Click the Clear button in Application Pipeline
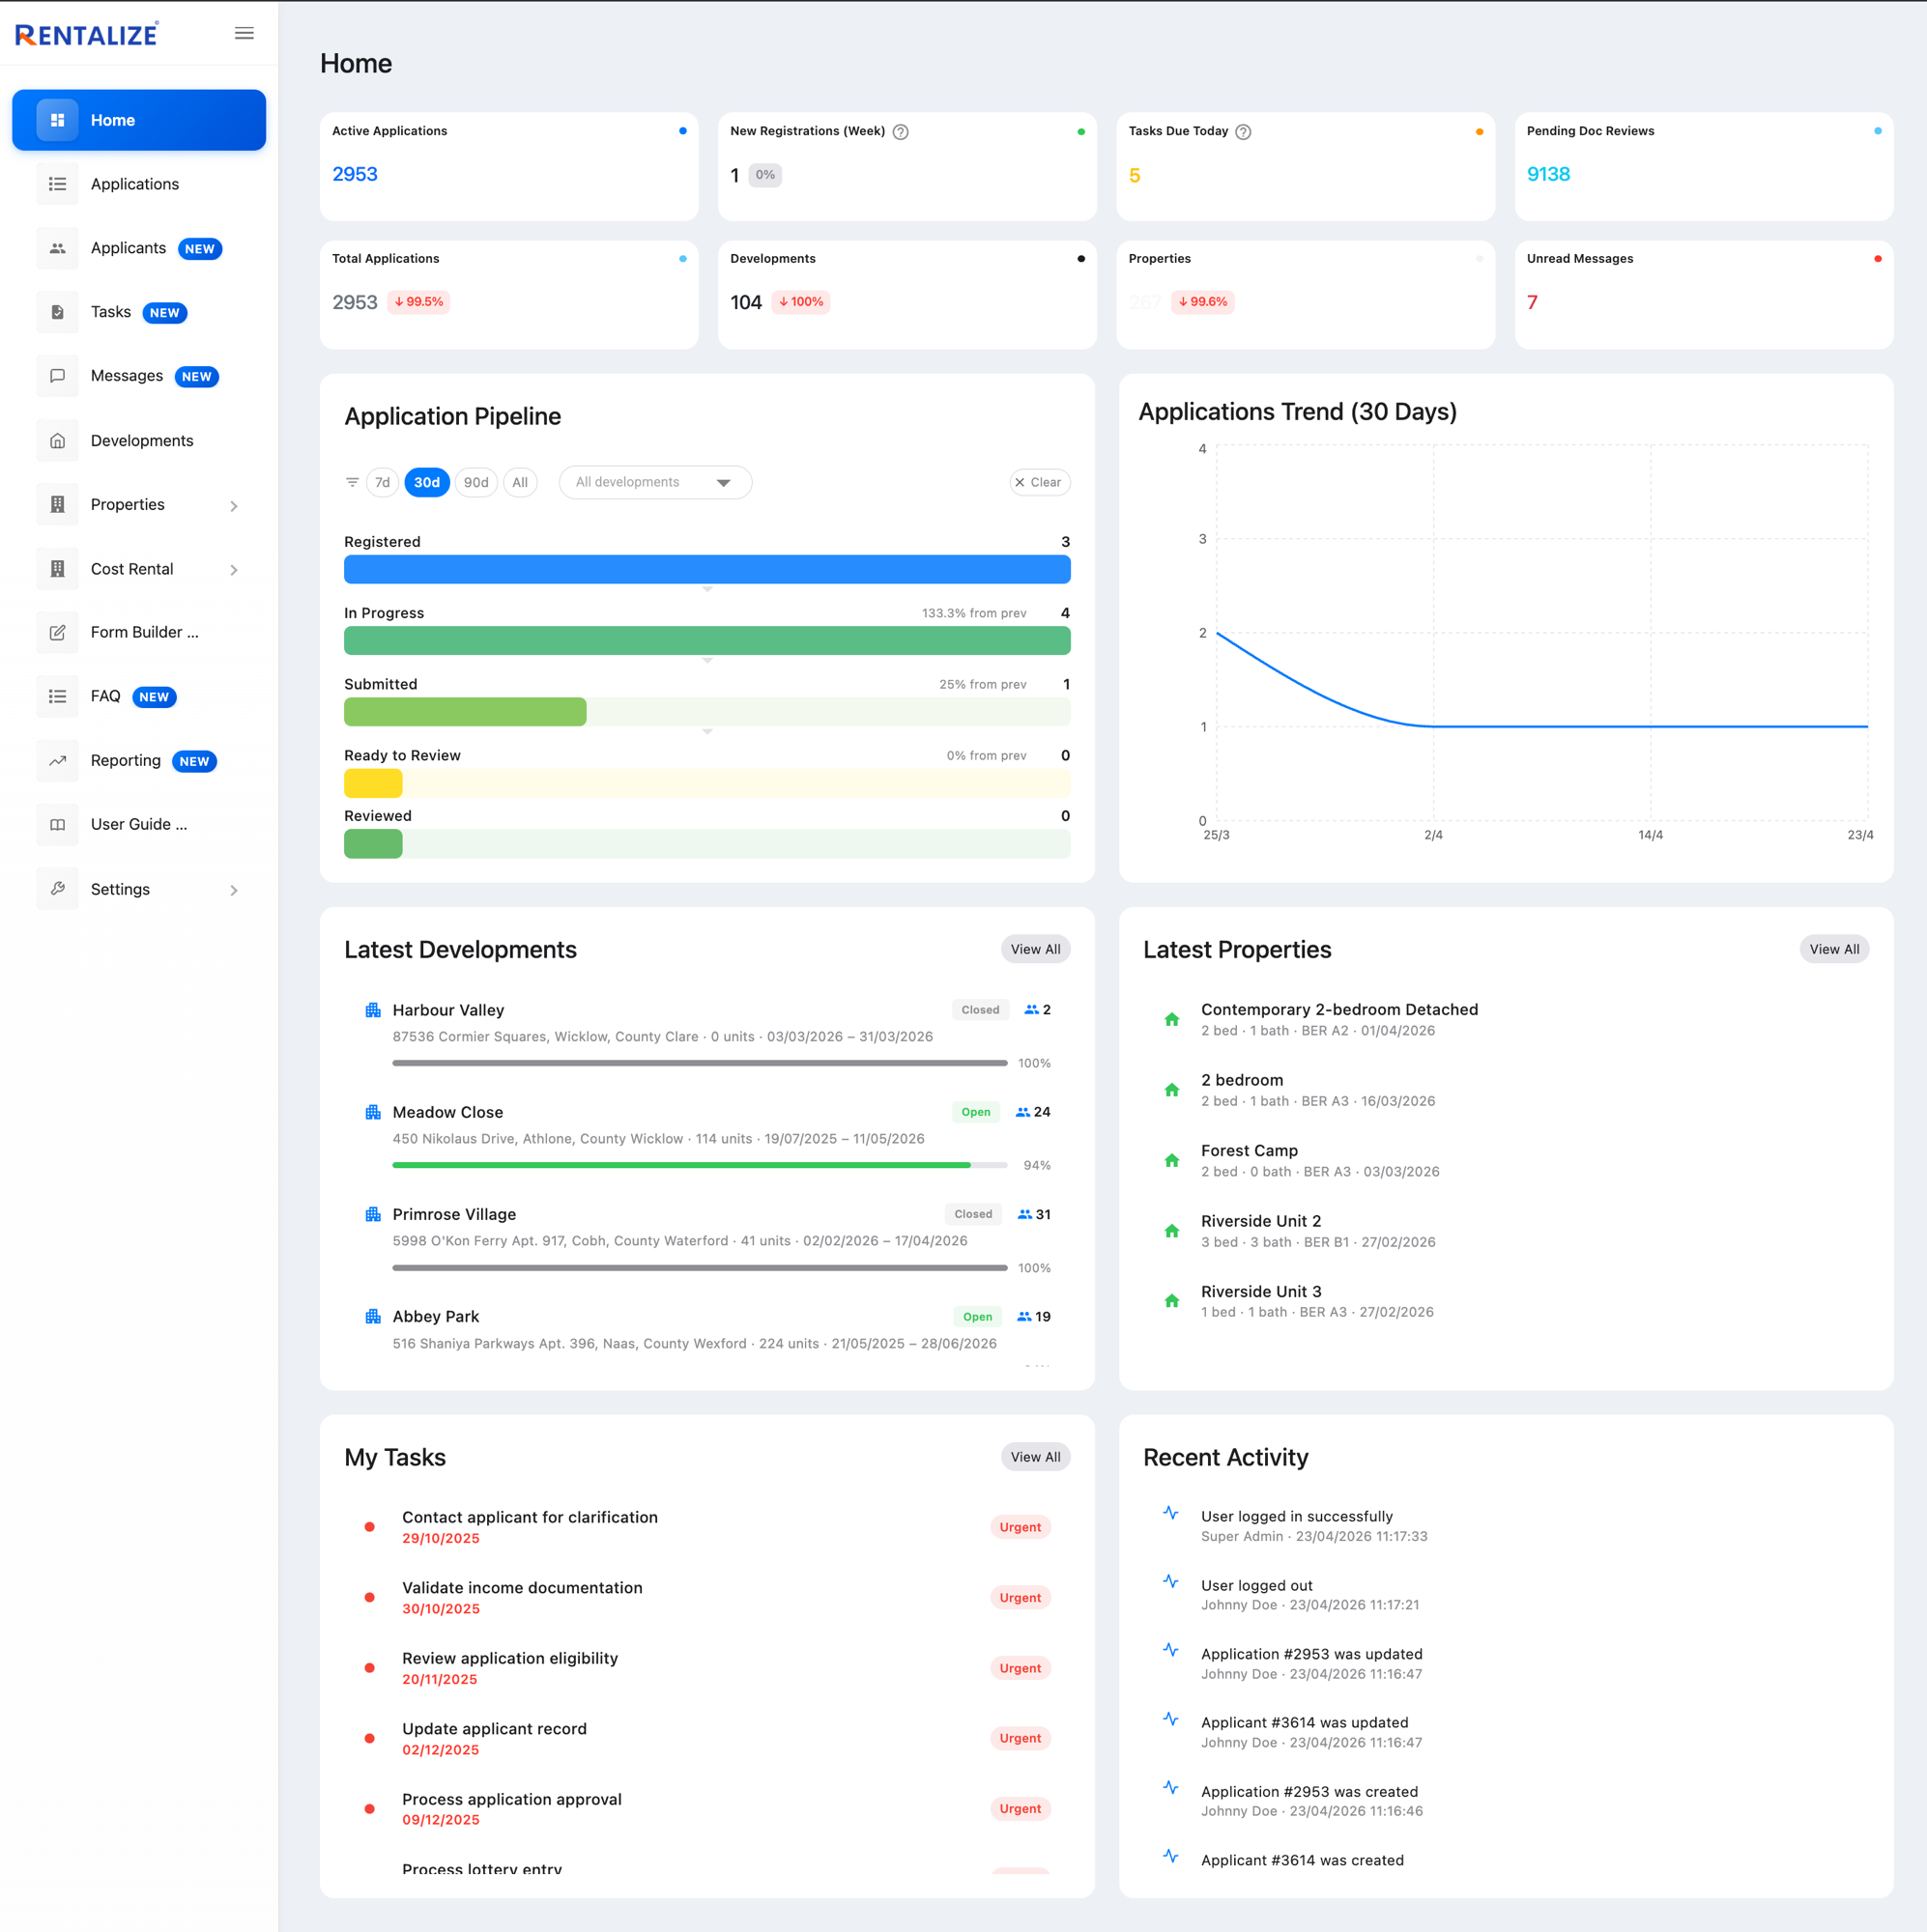Screen dimensions: 1927x1932 pyautogui.click(x=1040, y=482)
